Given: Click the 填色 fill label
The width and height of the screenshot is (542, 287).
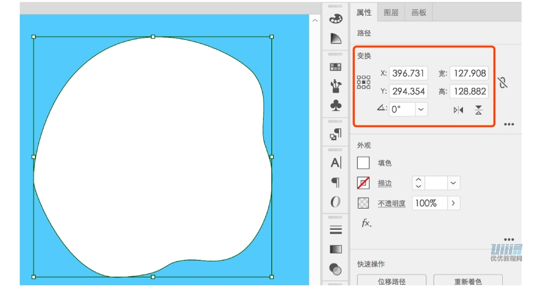Looking at the screenshot, I should pyautogui.click(x=385, y=163).
